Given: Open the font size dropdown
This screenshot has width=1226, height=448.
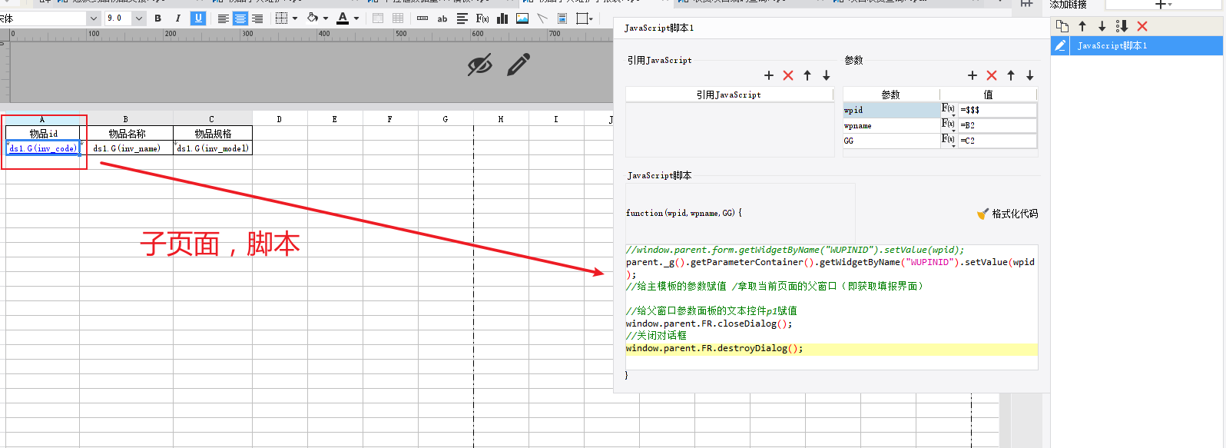Looking at the screenshot, I should [139, 18].
